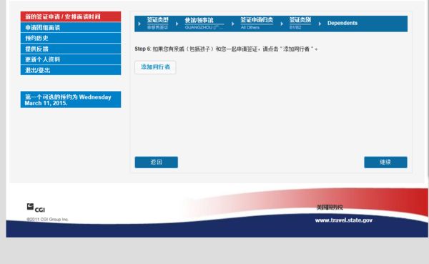The width and height of the screenshot is (429, 264).
Task: Open 申请团组面谈 in the sidebar
Action: [x=71, y=27]
